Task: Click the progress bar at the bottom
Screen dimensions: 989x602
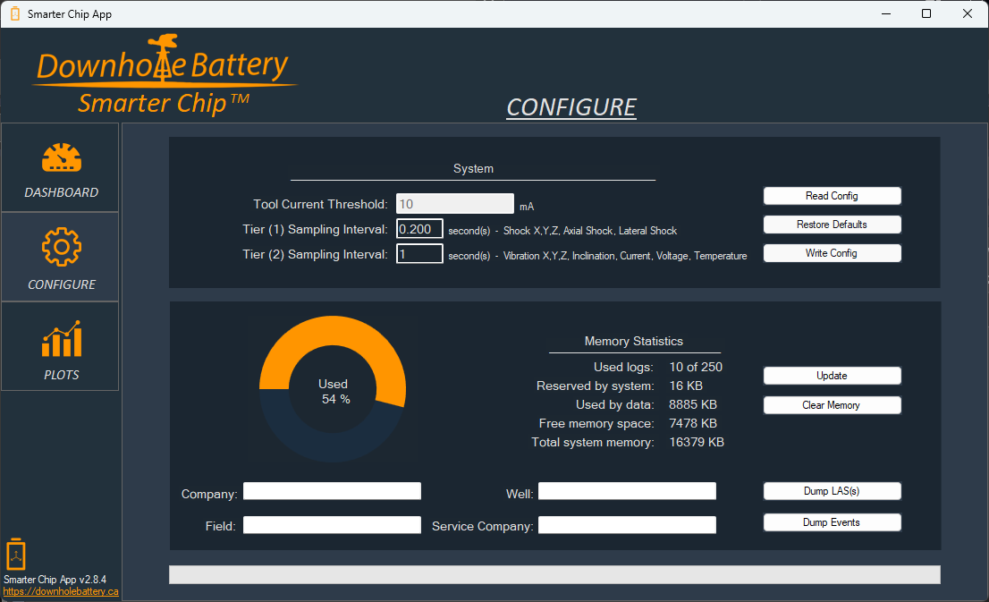Action: pos(554,574)
